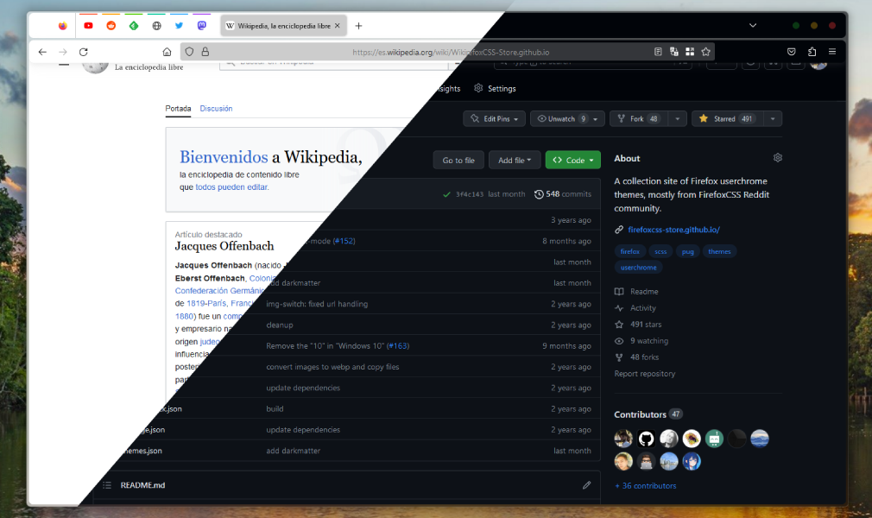Open the firefoxcss-store.github.io link
This screenshot has height=518, width=872.
coord(673,230)
